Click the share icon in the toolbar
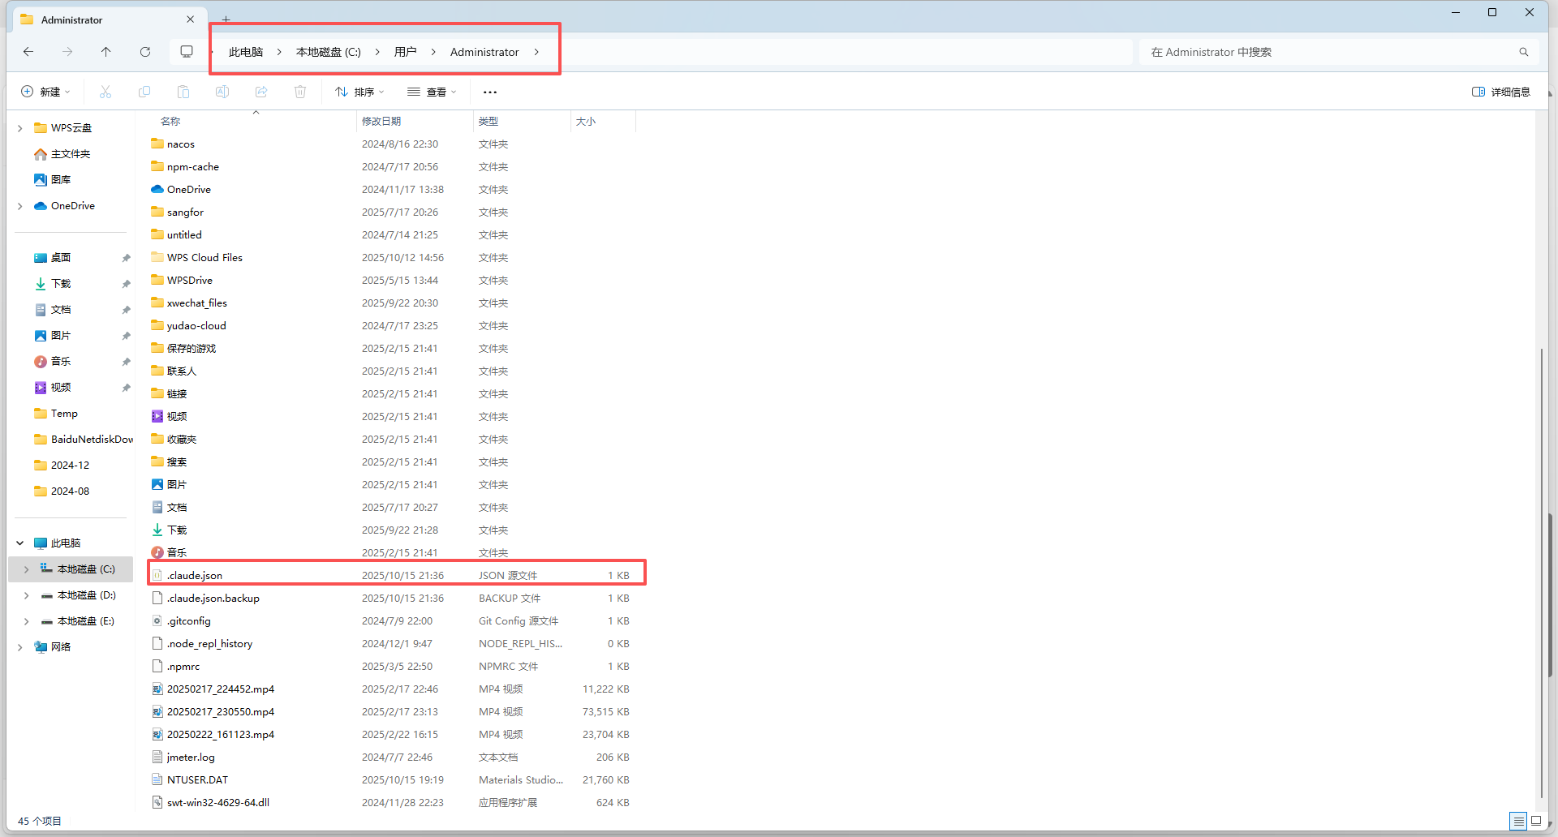Image resolution: width=1558 pixels, height=837 pixels. tap(260, 91)
